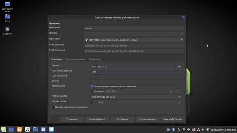
Task: Switch to the Дополнительные tab
Action: tap(75, 59)
